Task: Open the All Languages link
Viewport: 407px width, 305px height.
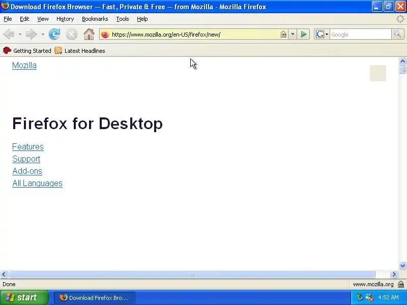Action: pos(37,183)
